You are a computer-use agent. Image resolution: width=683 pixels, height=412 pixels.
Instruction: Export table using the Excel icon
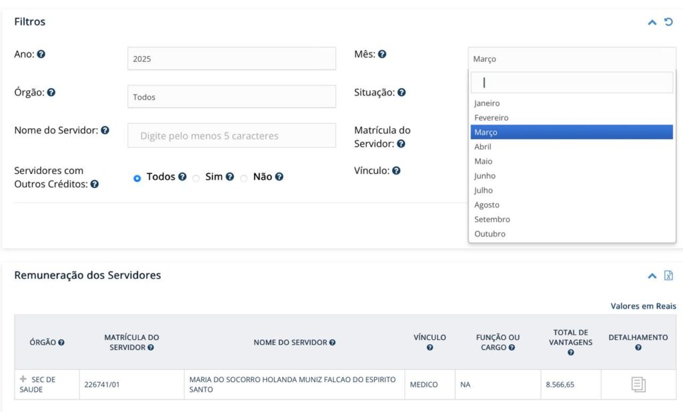click(668, 275)
